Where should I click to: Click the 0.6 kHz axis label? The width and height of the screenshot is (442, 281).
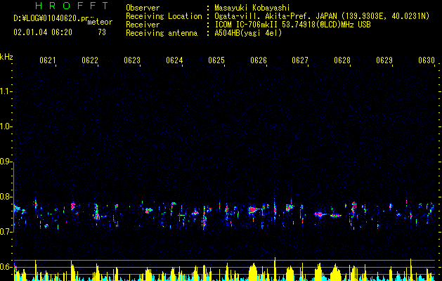(x=5, y=267)
